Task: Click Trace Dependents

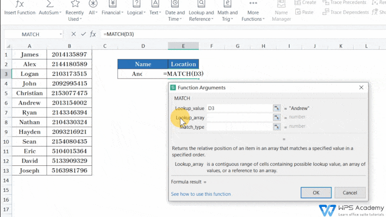Action: (x=345, y=12)
